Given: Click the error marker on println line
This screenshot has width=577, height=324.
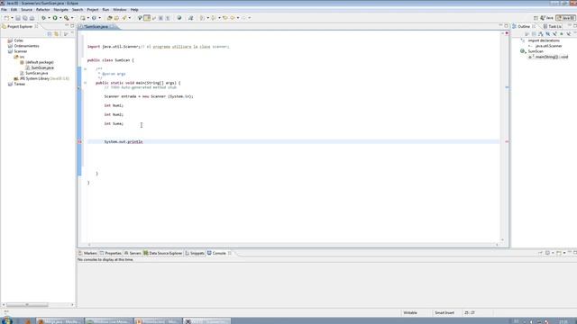Looking at the screenshot, I should 79,142.
